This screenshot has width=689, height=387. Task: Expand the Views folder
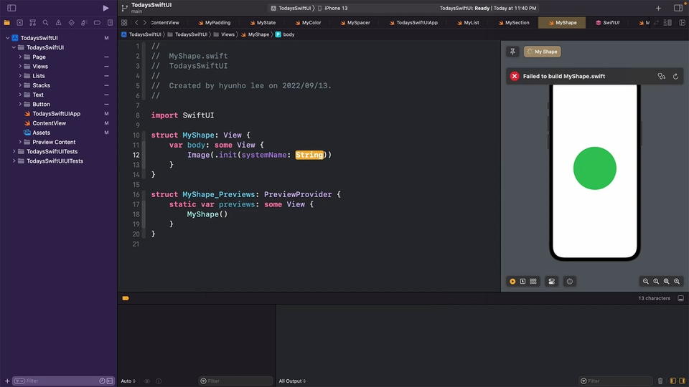click(20, 66)
